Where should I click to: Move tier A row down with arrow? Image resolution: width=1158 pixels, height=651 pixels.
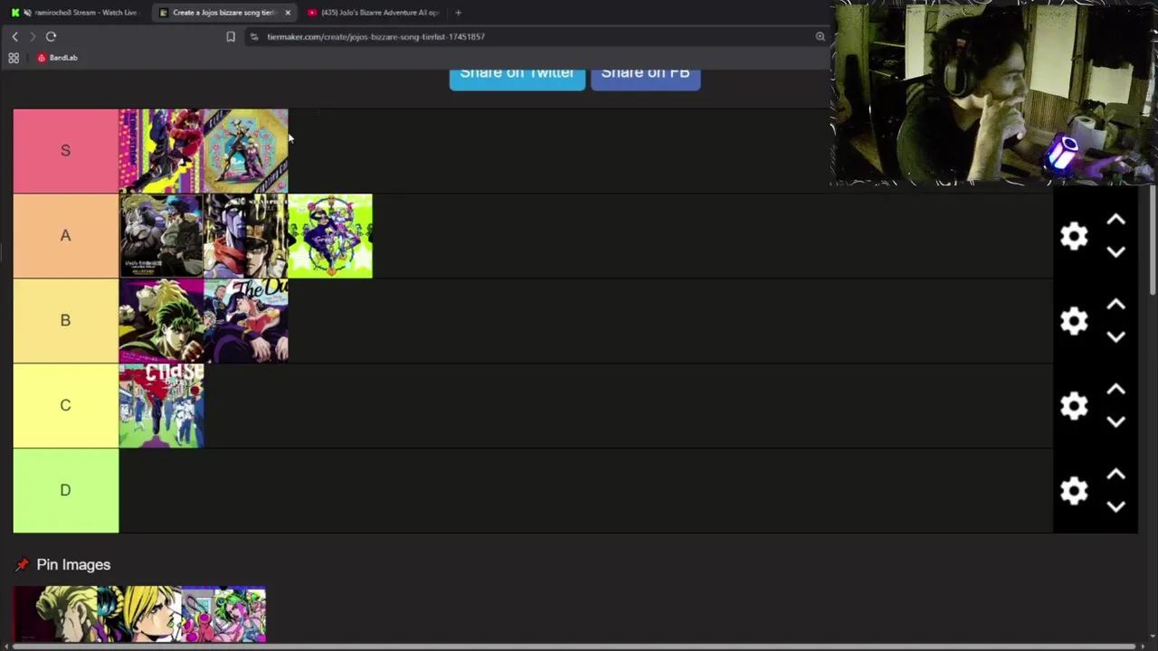click(1115, 252)
